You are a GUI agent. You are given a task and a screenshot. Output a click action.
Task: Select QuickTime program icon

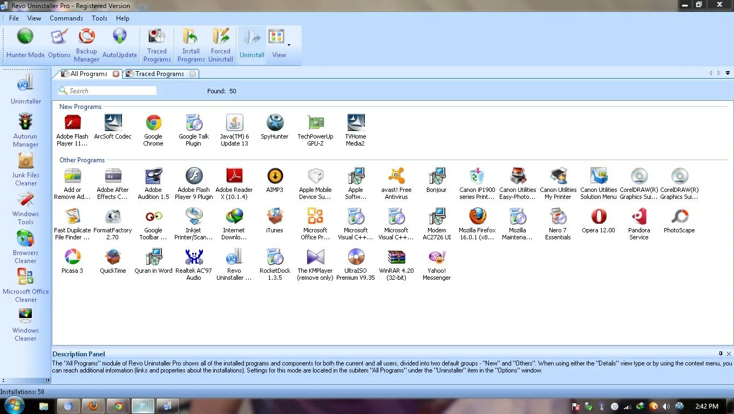[113, 261]
